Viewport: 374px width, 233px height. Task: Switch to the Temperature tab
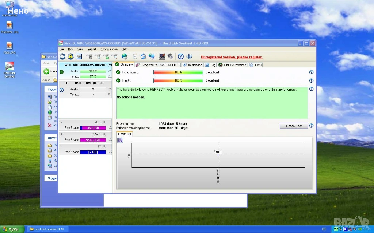click(146, 65)
